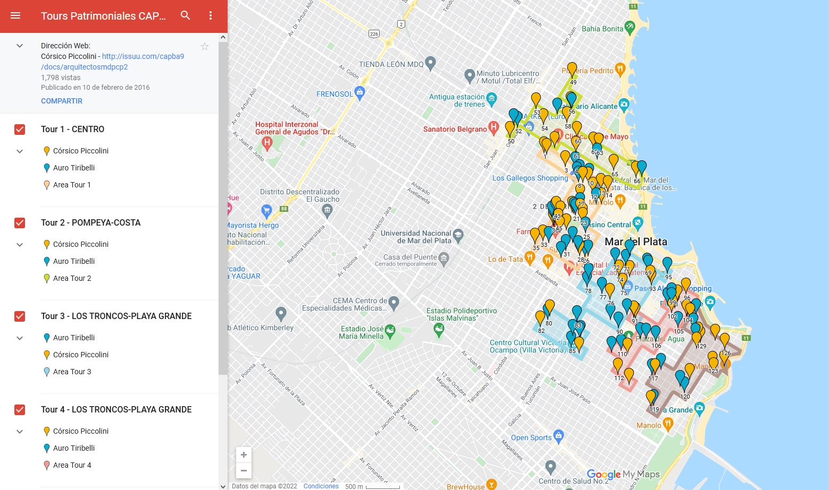Open the issuu.com/capba9 web link
This screenshot has width=829, height=490.
[112, 62]
